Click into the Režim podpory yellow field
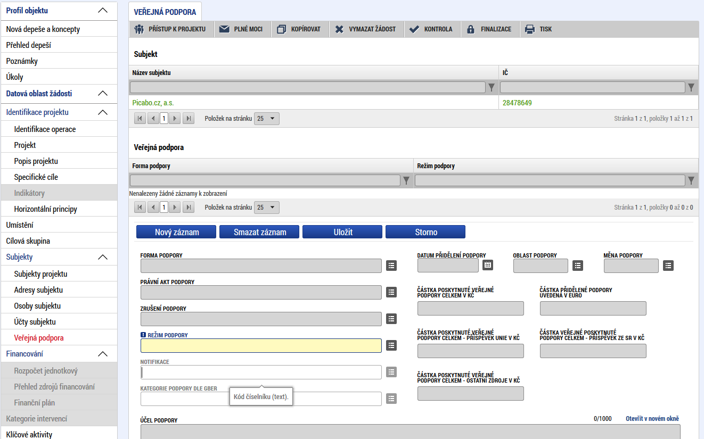Image resolution: width=704 pixels, height=439 pixels. (x=261, y=345)
